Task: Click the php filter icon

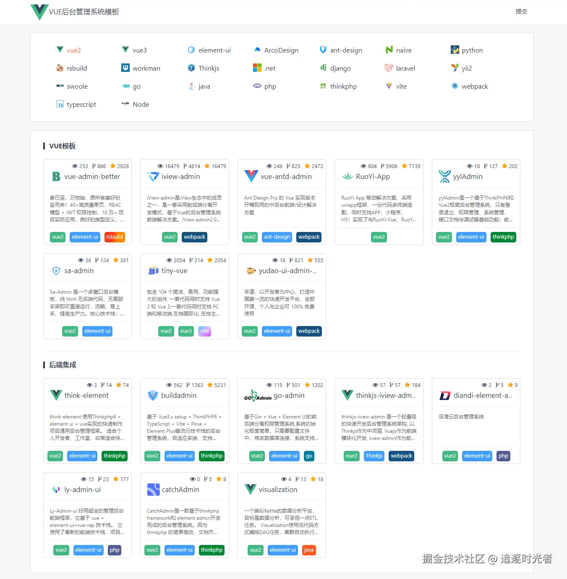Action: point(257,86)
